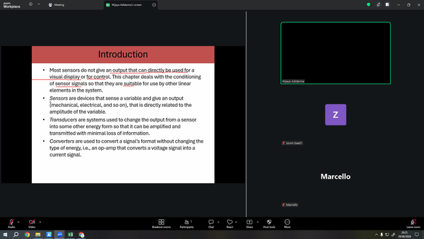Expand the audio options arrow
Screen dimensions: 424x239
click(x=19, y=222)
